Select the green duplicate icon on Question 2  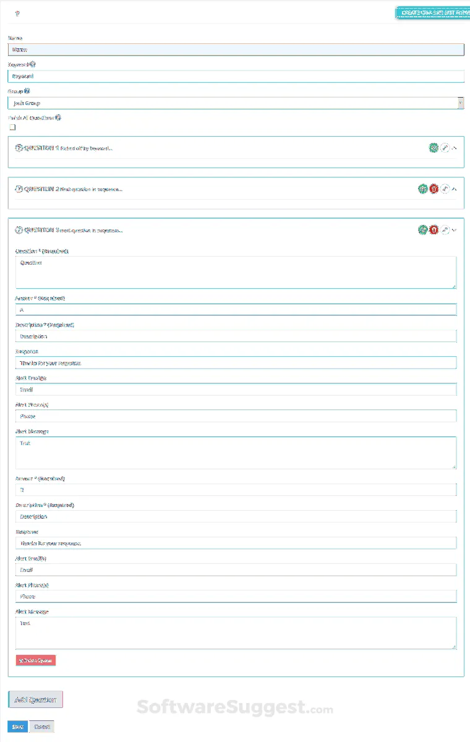click(423, 189)
